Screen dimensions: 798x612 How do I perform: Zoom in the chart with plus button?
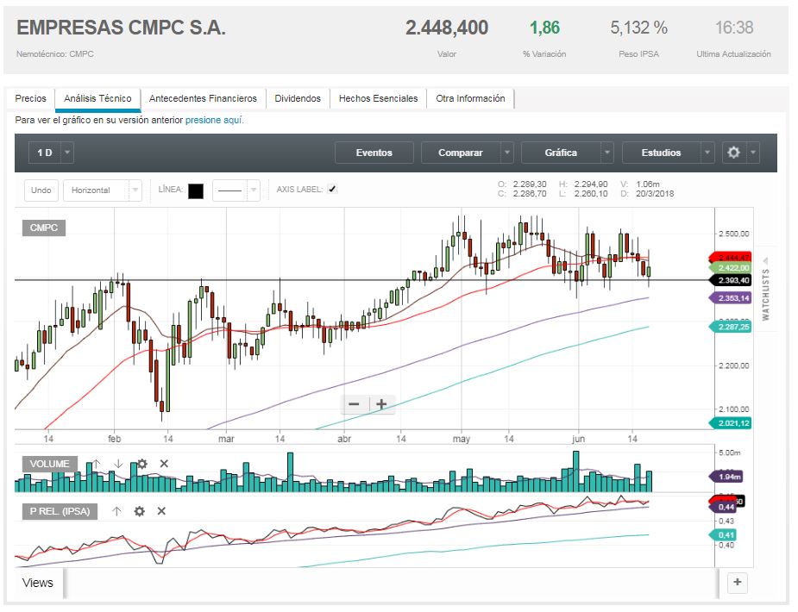tap(381, 404)
